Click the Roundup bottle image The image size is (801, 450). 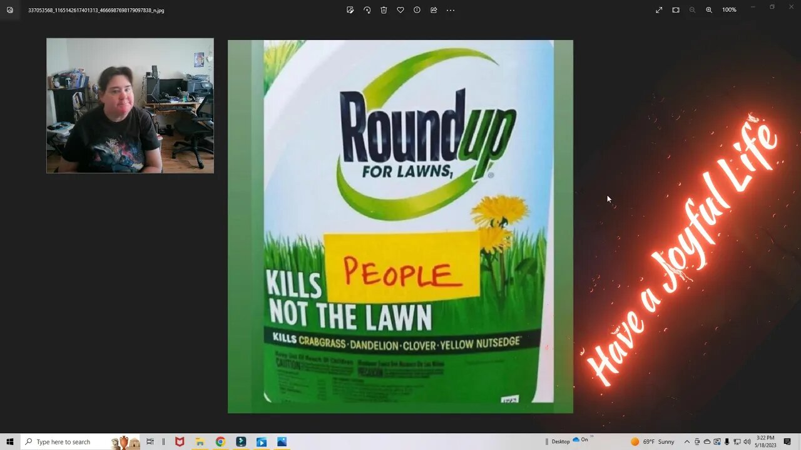coord(400,226)
